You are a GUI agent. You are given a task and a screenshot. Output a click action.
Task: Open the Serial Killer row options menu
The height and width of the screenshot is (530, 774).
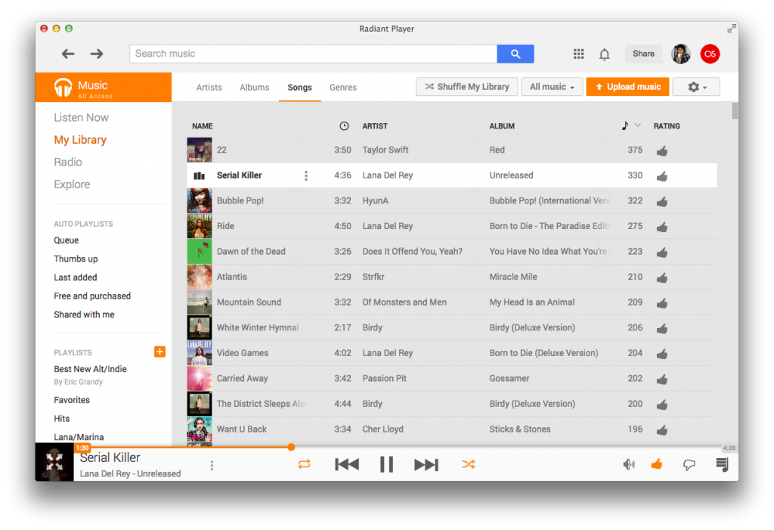click(306, 175)
